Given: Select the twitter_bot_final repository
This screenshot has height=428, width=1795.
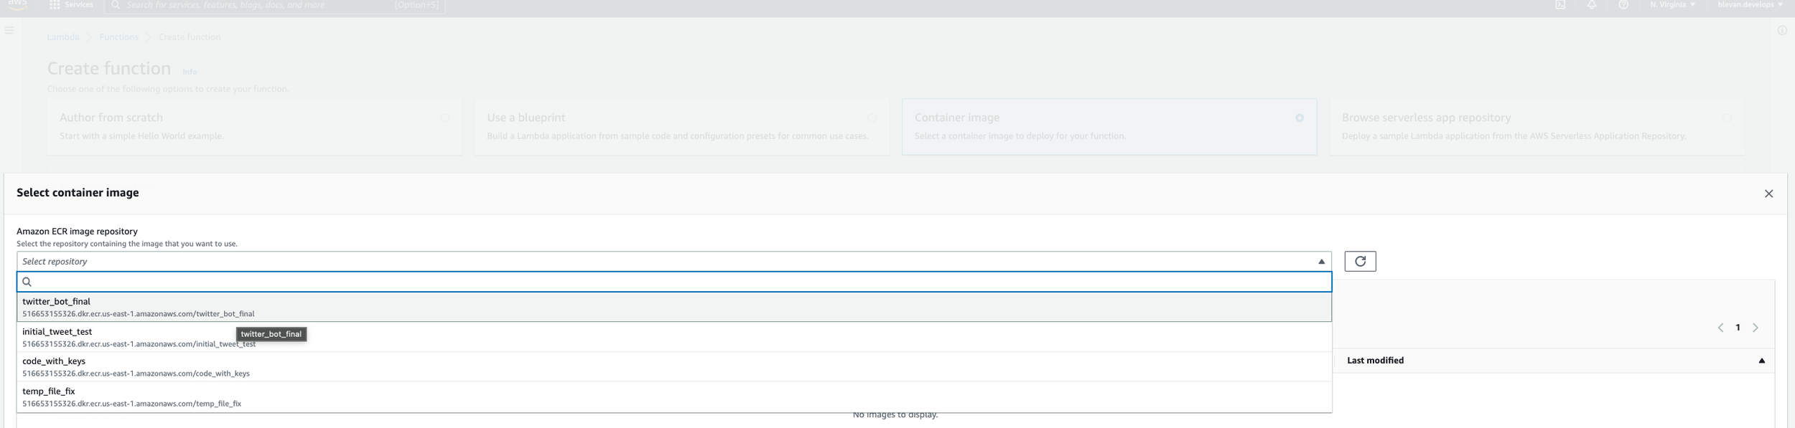Looking at the screenshot, I should click(674, 307).
